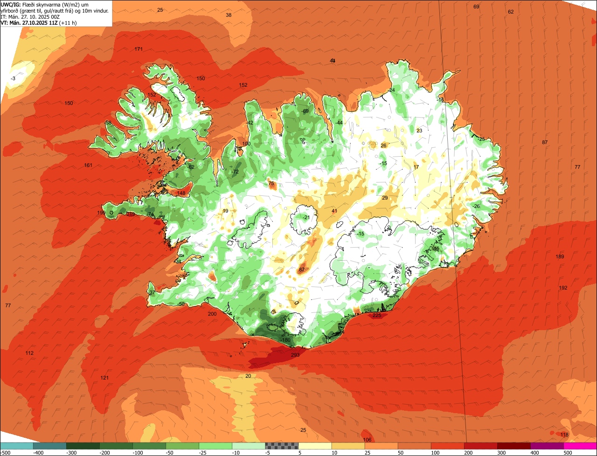Screen dimensions: 597x456
Task: Pick the legend swatch between 50 and 100
Action: 414,446
